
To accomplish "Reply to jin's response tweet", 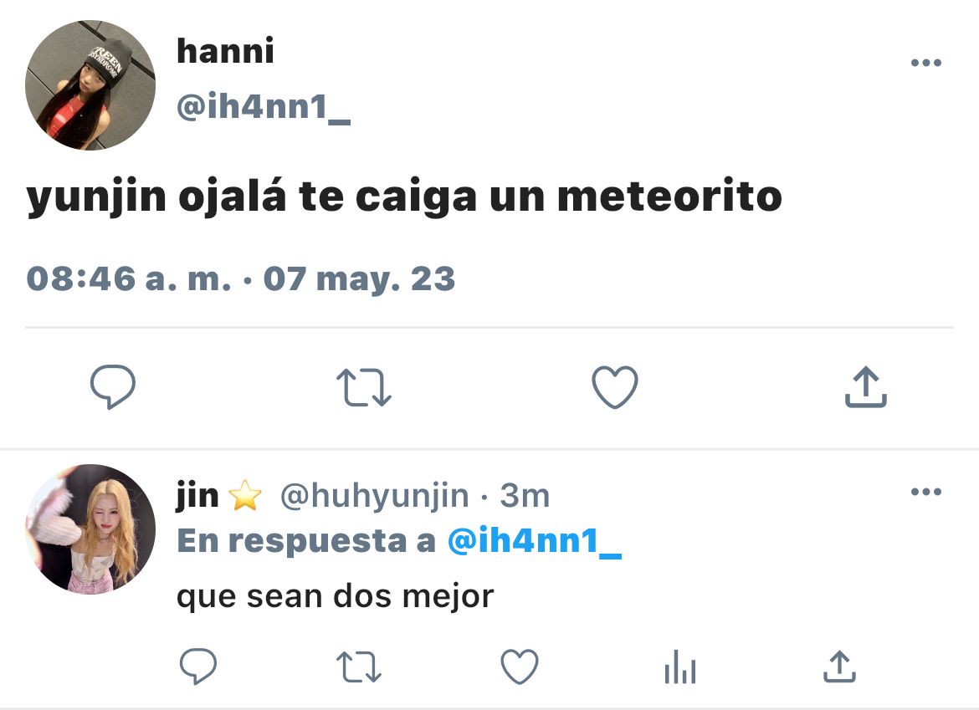I will [x=198, y=667].
